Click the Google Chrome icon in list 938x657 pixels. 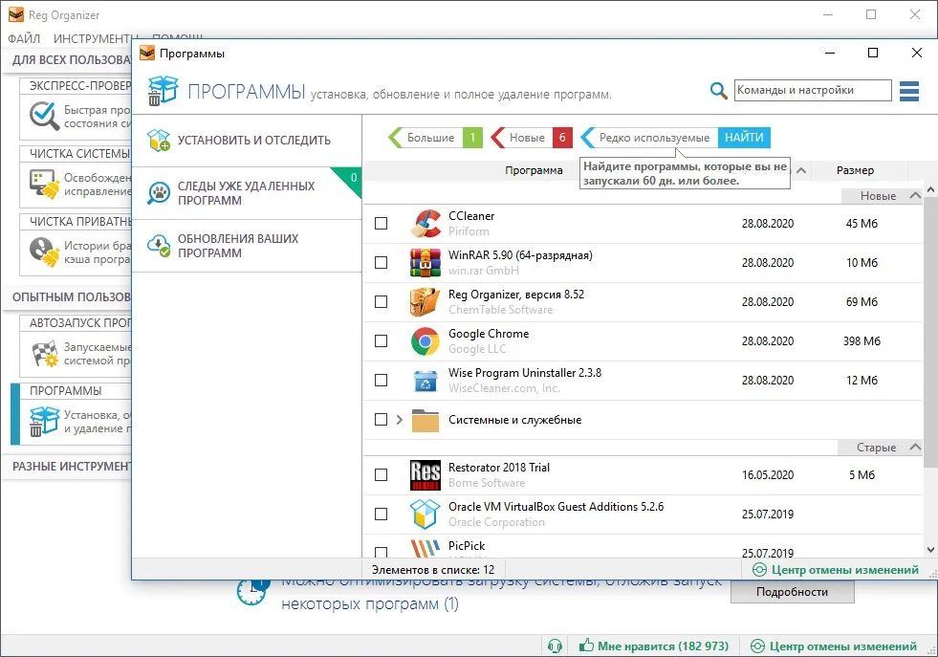(x=425, y=341)
